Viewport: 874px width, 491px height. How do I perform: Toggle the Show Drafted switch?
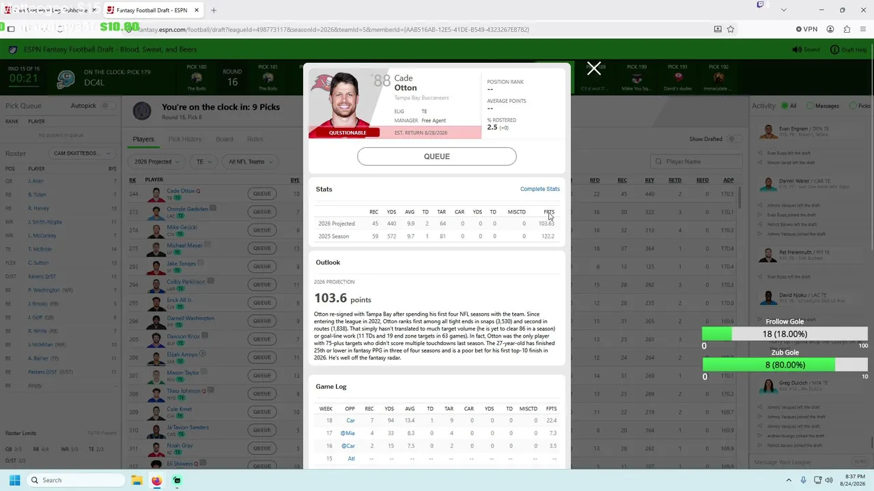pyautogui.click(x=733, y=139)
